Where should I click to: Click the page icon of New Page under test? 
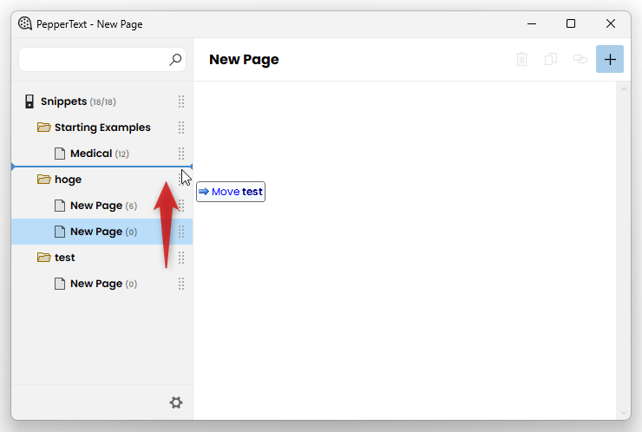click(x=60, y=284)
